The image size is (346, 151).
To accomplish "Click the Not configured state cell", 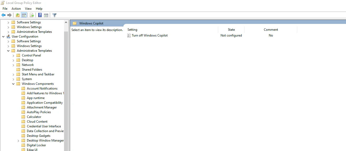I will 231,35.
